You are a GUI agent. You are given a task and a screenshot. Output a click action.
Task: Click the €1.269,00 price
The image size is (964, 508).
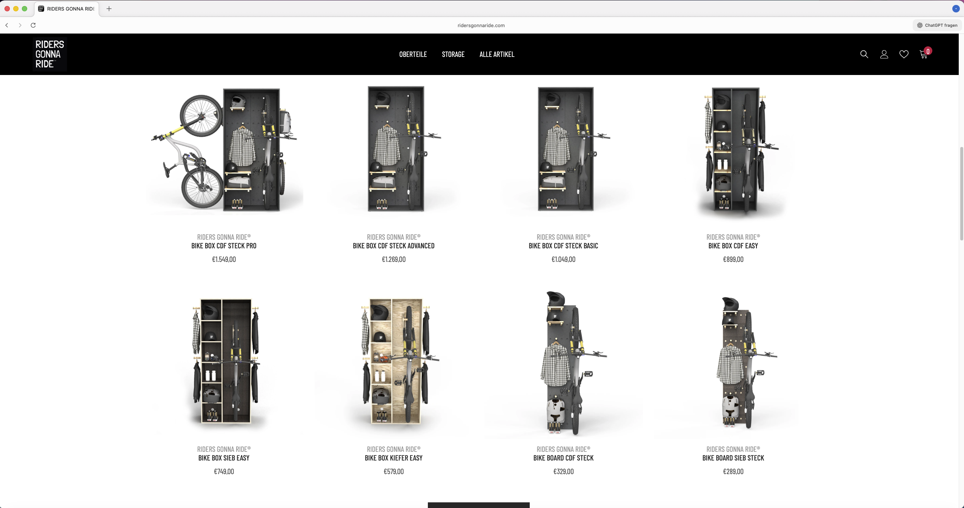[394, 259]
